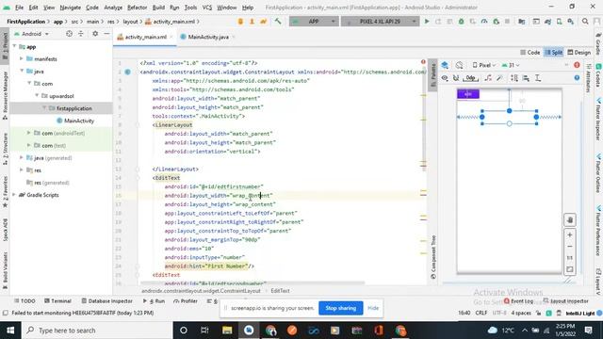Open the APP run configuration dropdown
This screenshot has width=603, height=339.
pos(314,22)
